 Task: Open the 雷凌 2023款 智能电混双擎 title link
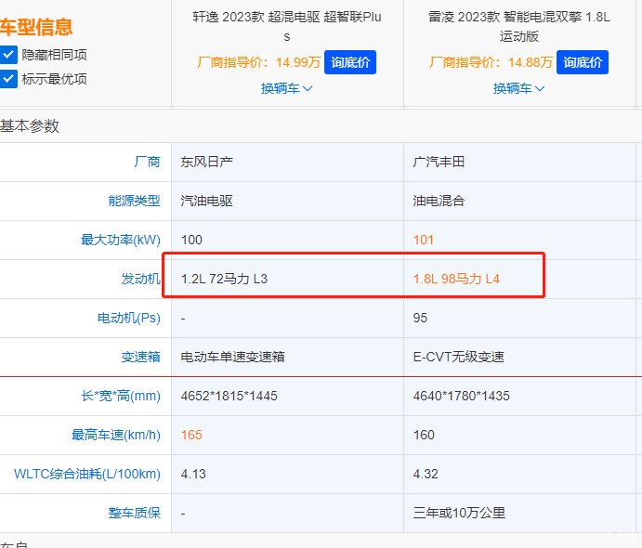pyautogui.click(x=518, y=27)
